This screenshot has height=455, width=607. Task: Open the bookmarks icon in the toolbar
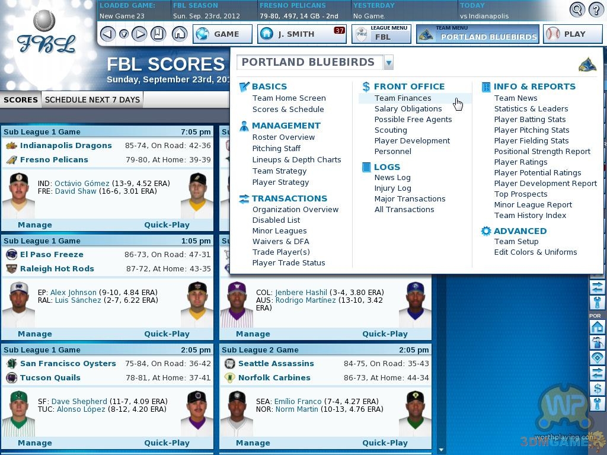(158, 34)
